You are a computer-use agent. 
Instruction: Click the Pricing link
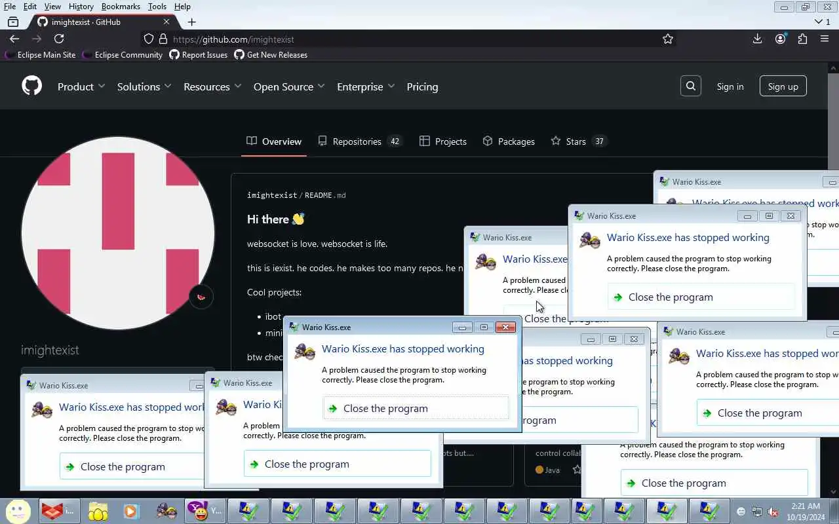pos(422,86)
